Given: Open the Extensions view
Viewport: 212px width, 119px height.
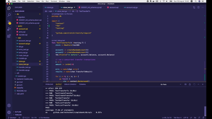Looking at the screenshot, I should [x=9, y=36].
